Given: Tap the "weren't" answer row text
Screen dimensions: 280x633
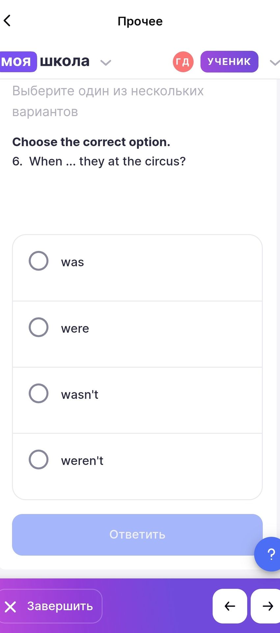Looking at the screenshot, I should (82, 461).
